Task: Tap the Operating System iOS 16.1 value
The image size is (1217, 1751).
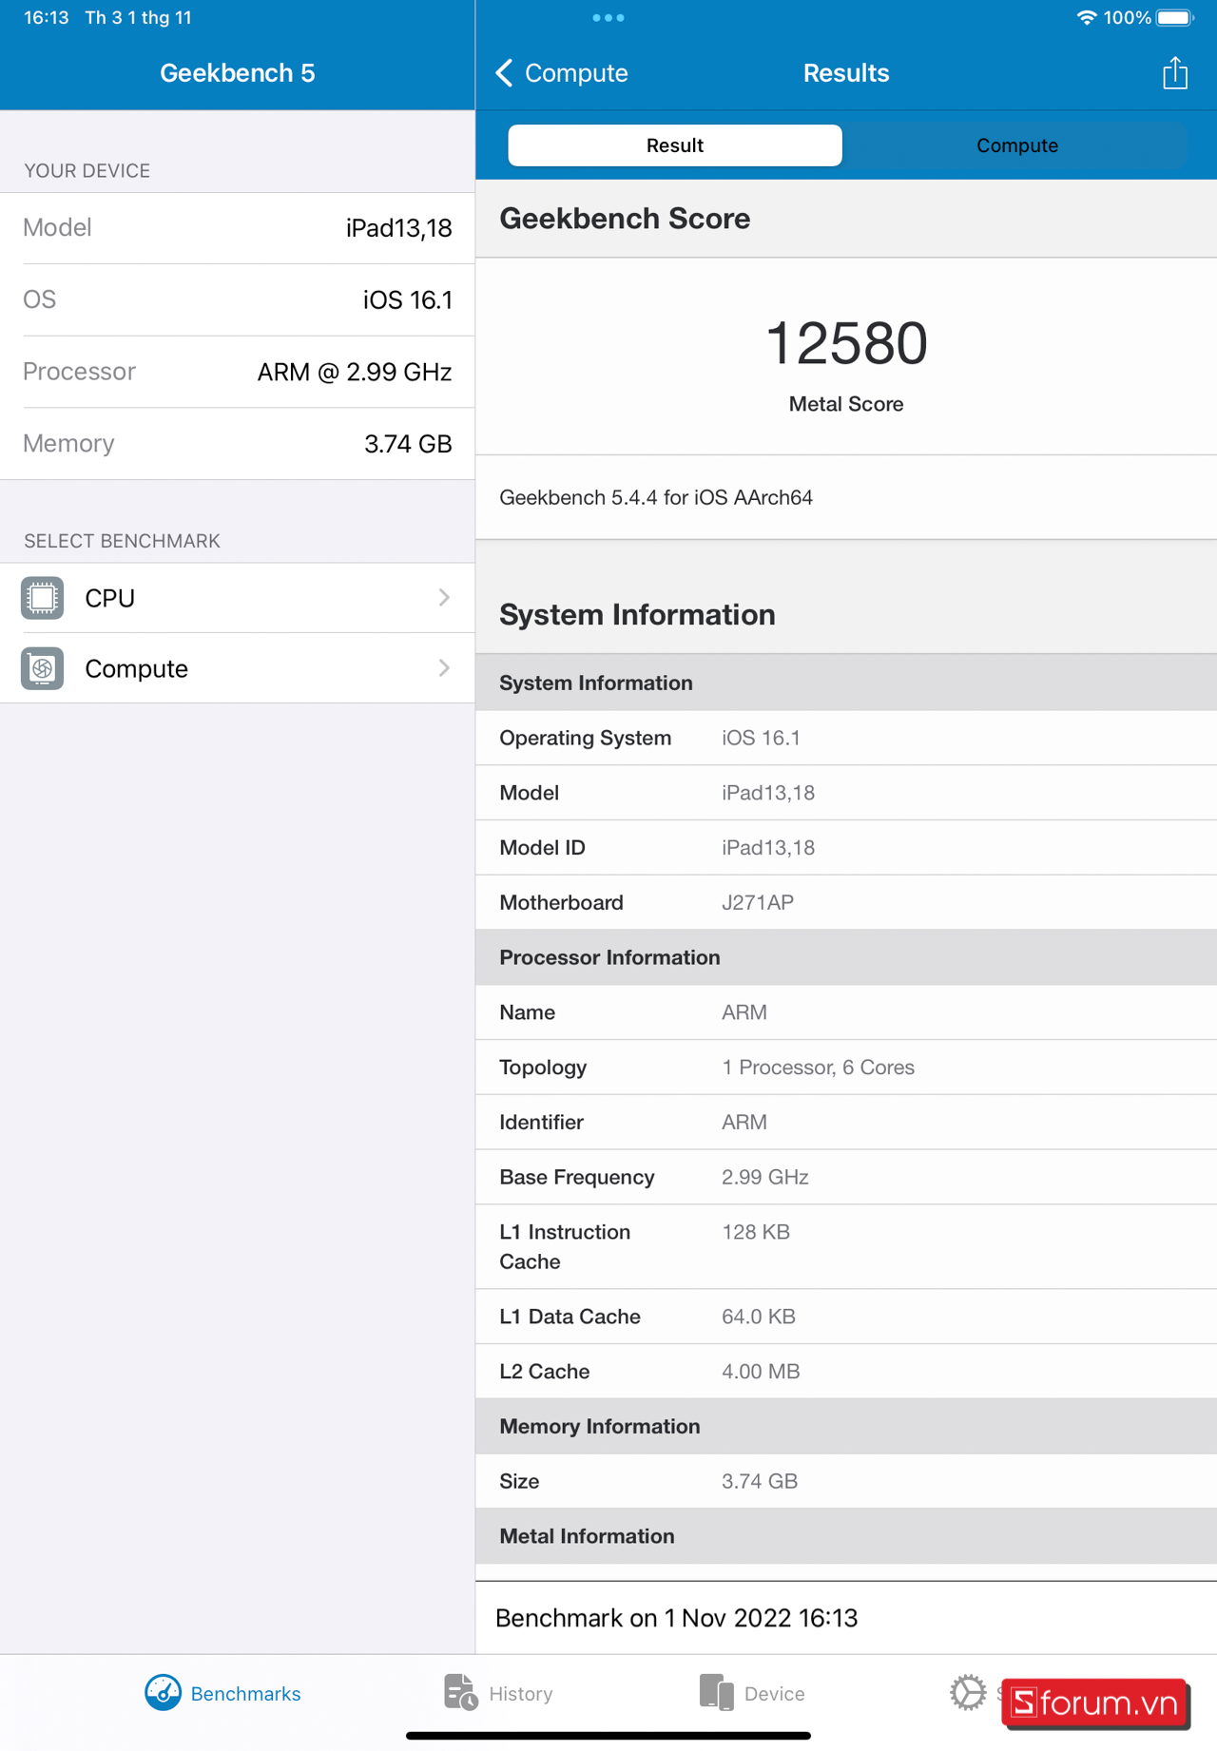Action: (x=761, y=739)
